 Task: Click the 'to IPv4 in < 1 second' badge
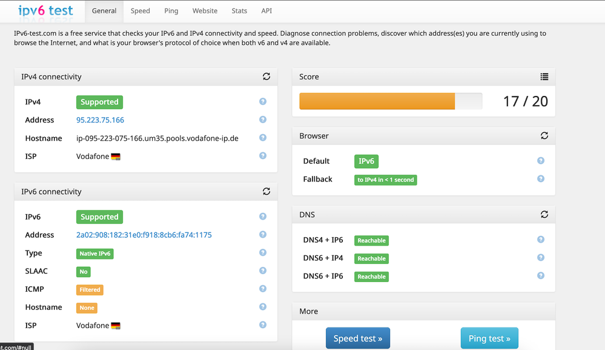coord(385,180)
